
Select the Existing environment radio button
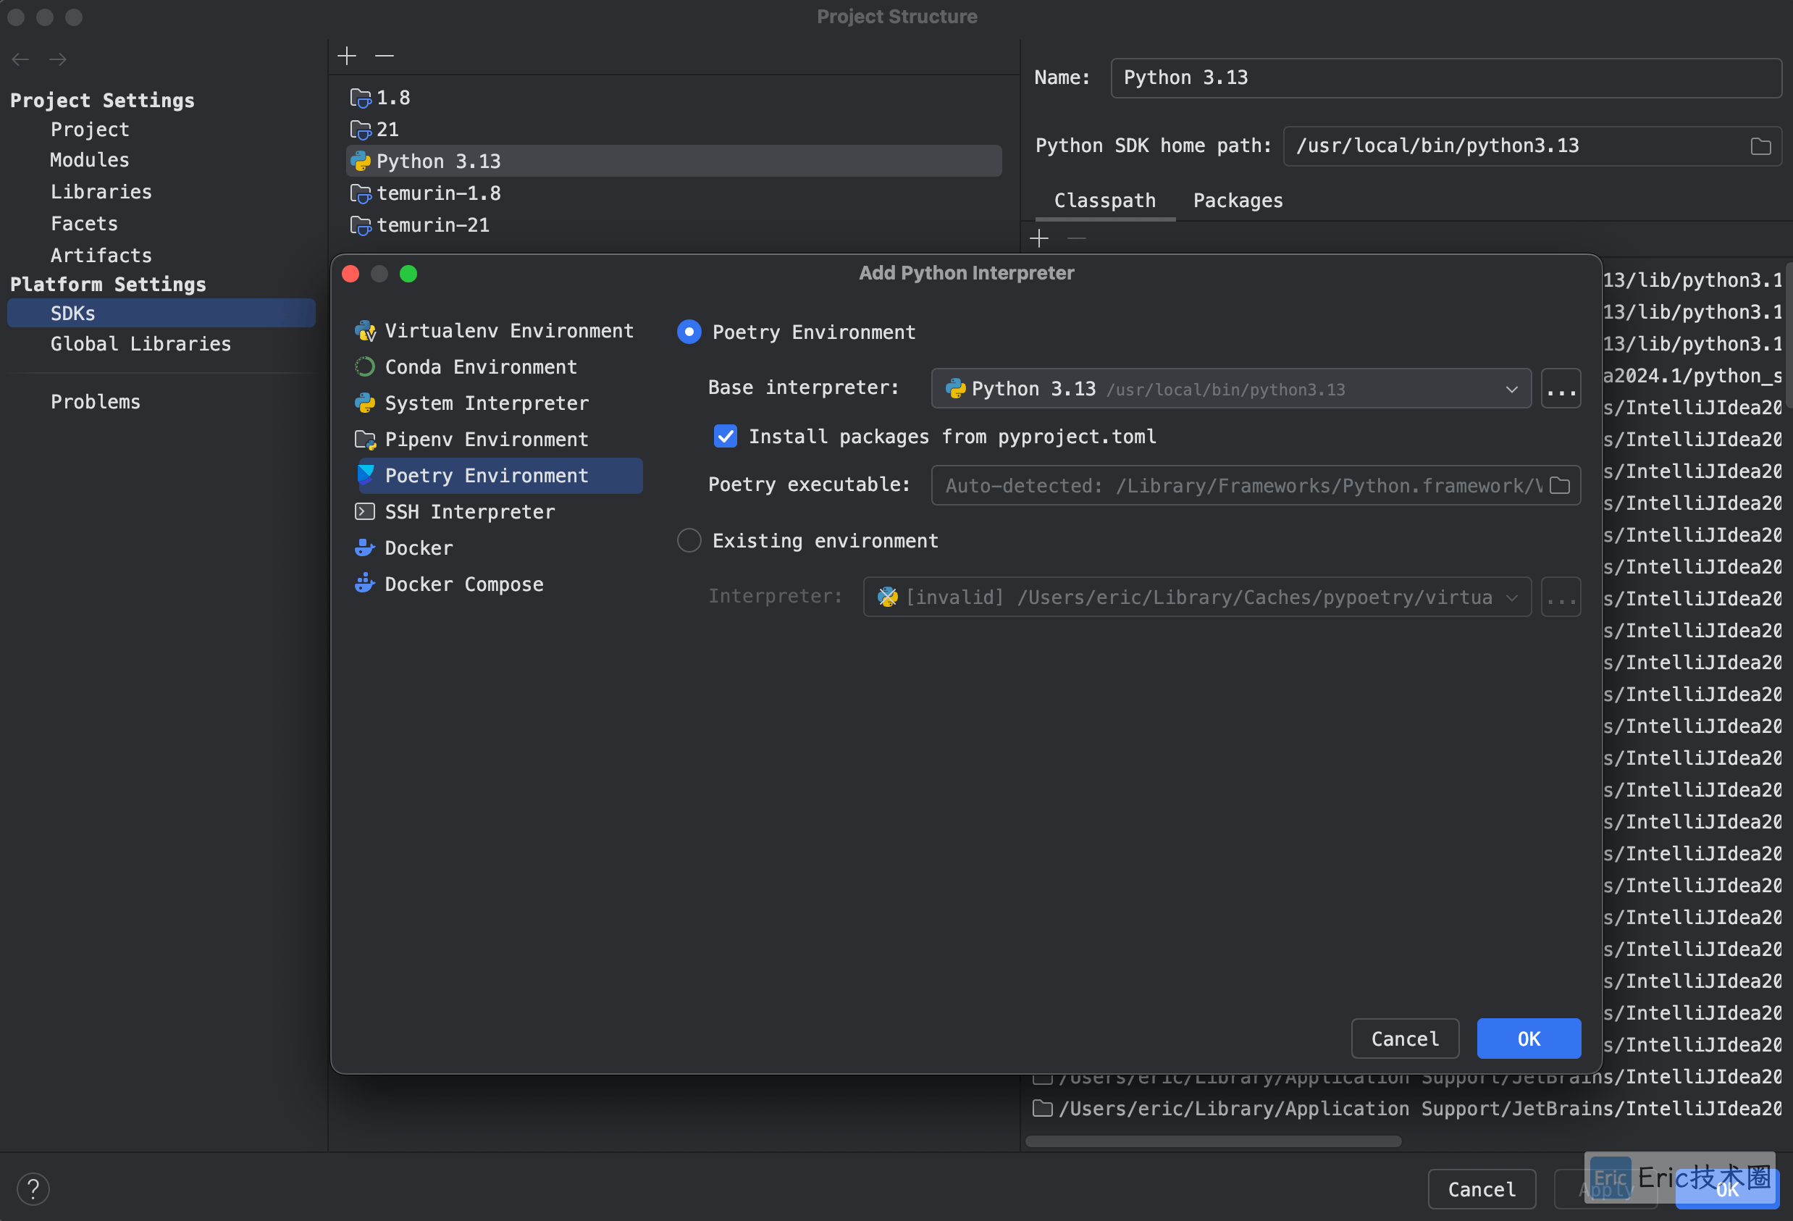(689, 540)
